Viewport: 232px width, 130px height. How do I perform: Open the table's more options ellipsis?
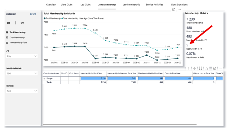[x=220, y=68]
